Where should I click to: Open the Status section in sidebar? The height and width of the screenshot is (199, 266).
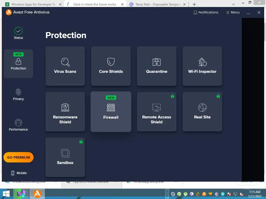click(18, 33)
